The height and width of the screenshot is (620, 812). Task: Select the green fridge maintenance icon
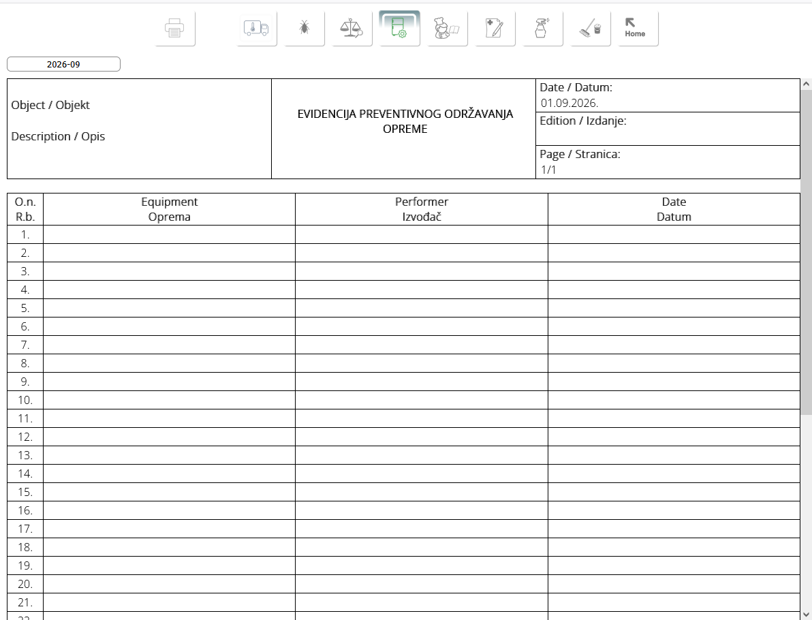[399, 29]
